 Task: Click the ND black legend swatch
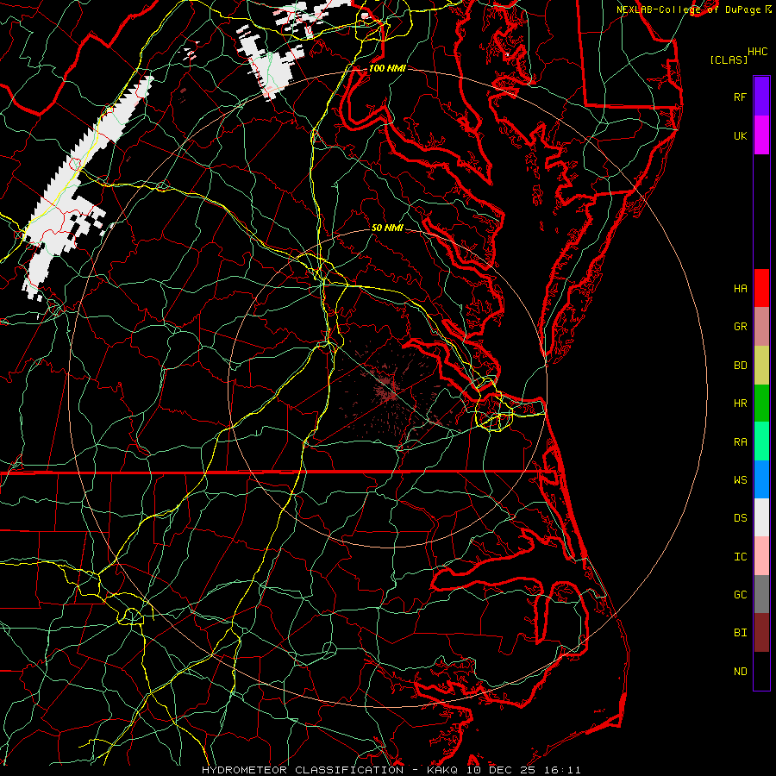(x=761, y=671)
